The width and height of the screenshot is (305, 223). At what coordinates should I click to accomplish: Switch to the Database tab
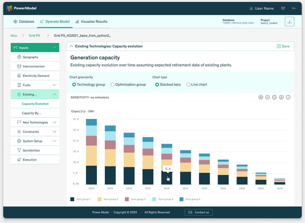point(24,21)
